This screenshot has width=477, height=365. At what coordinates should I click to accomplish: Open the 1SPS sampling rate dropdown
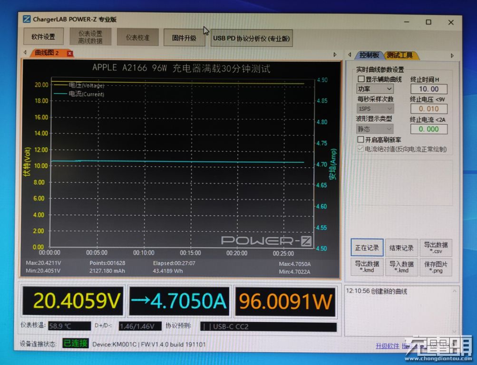pyautogui.click(x=375, y=108)
